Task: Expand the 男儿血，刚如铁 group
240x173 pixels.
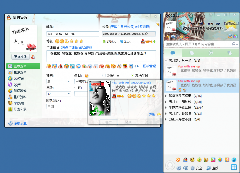Action: 166,102
